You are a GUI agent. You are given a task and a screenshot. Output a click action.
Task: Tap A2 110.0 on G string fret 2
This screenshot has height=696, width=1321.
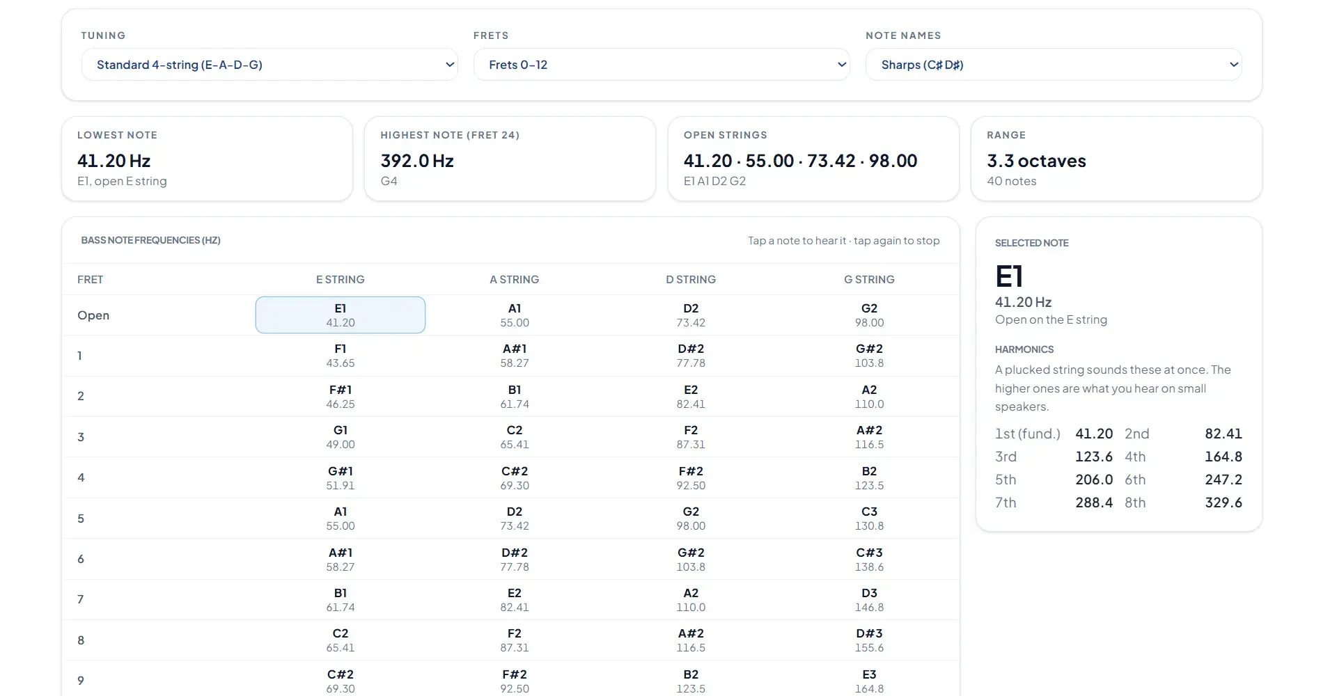pyautogui.click(x=869, y=397)
